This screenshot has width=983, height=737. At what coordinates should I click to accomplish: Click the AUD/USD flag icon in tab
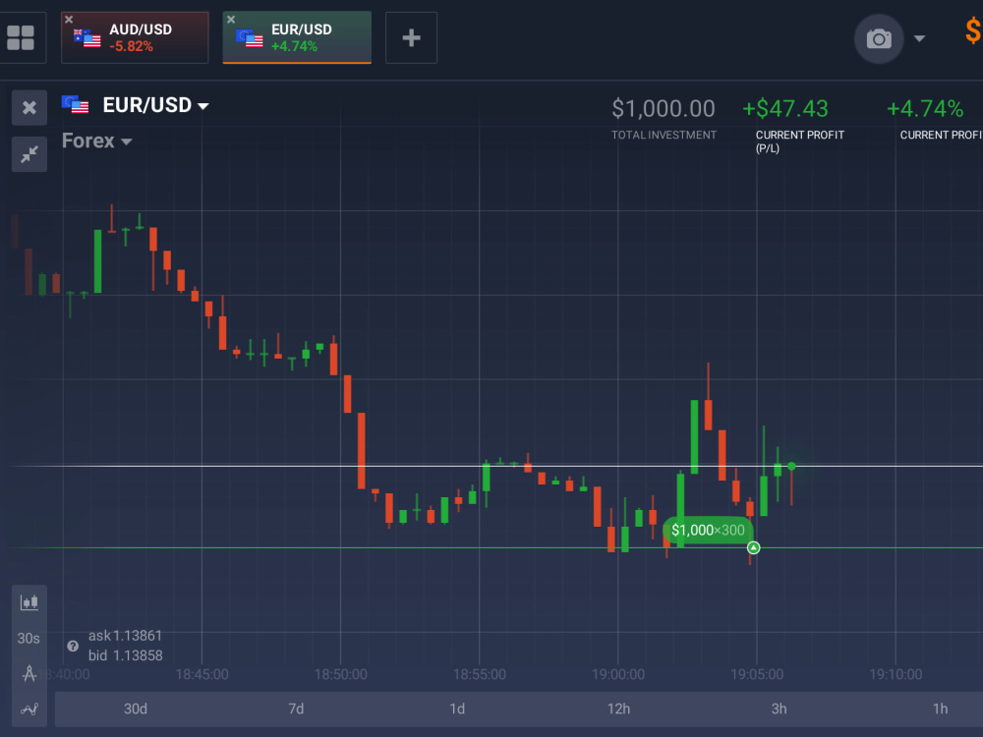click(87, 38)
